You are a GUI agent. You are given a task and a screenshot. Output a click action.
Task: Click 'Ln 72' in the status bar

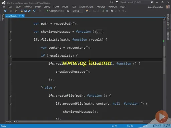(114, 126)
